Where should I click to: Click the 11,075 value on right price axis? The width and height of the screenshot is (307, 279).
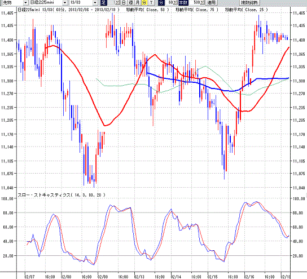(299, 174)
